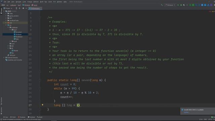Open the Refactor menu

36,2
